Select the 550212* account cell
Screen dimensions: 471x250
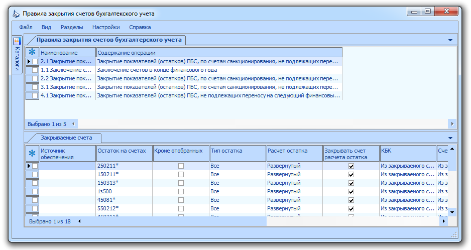(x=125, y=208)
